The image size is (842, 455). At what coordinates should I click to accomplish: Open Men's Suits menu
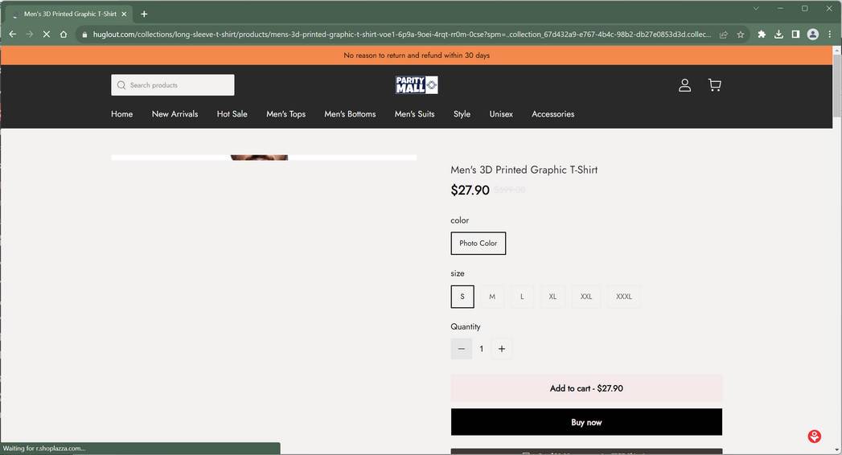point(414,114)
